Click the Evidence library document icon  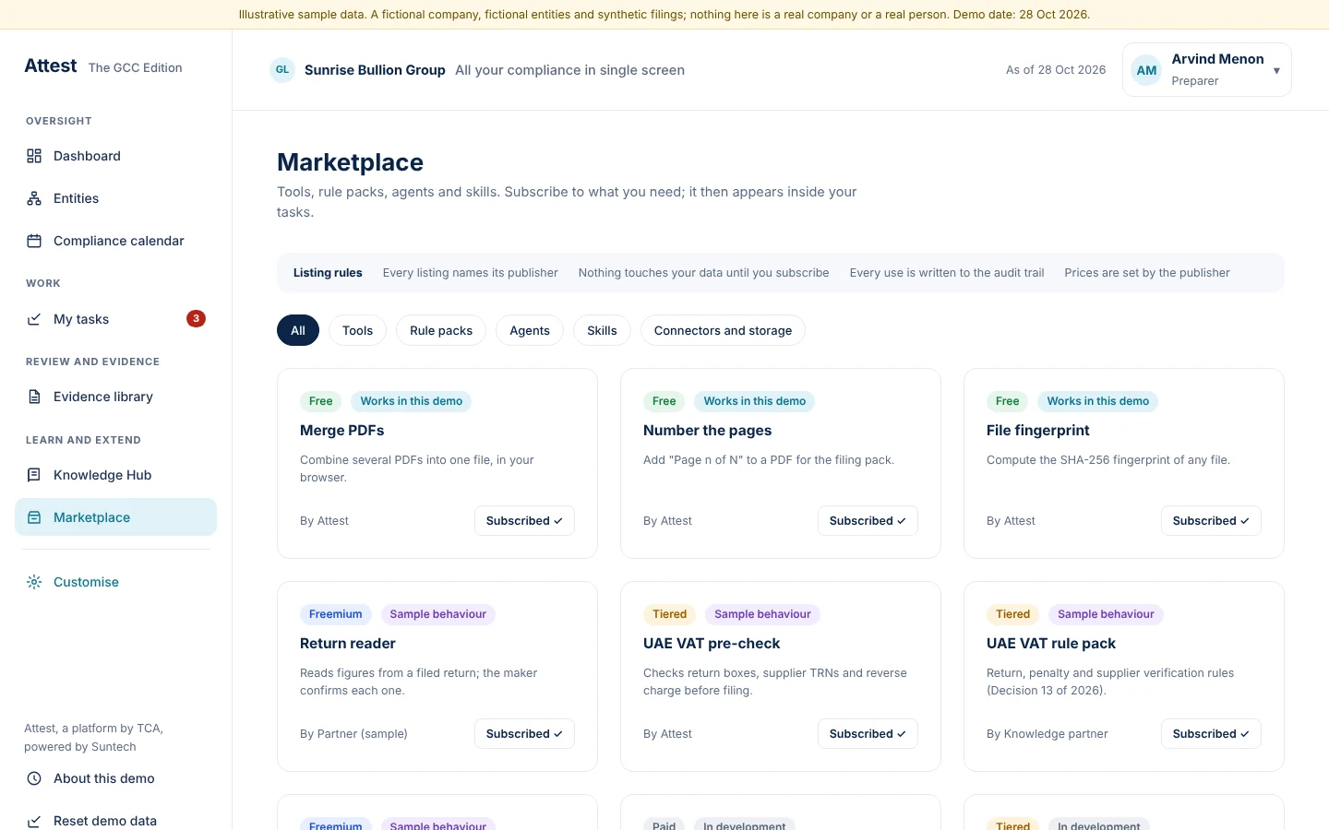[34, 397]
